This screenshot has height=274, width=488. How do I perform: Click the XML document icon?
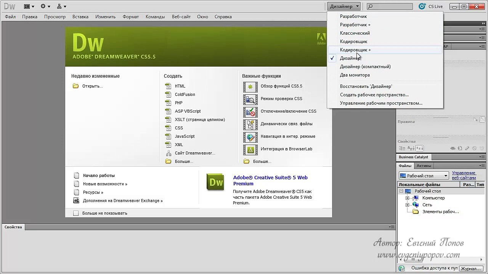point(168,145)
